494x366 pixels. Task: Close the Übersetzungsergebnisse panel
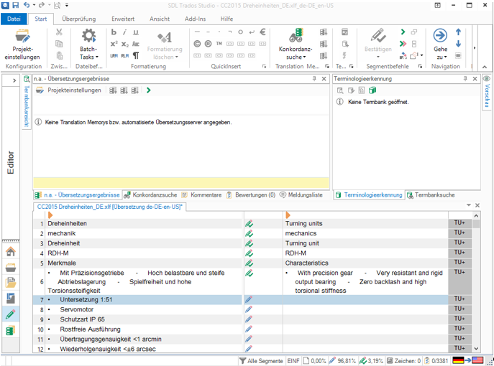point(324,79)
